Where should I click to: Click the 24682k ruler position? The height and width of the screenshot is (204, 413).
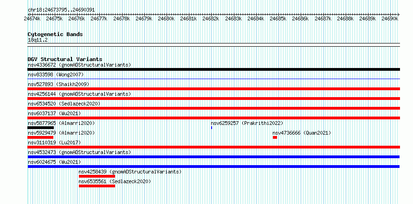pos(211,19)
